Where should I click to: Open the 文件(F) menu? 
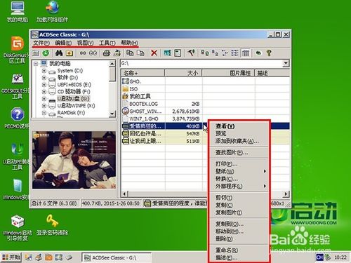tap(41, 43)
